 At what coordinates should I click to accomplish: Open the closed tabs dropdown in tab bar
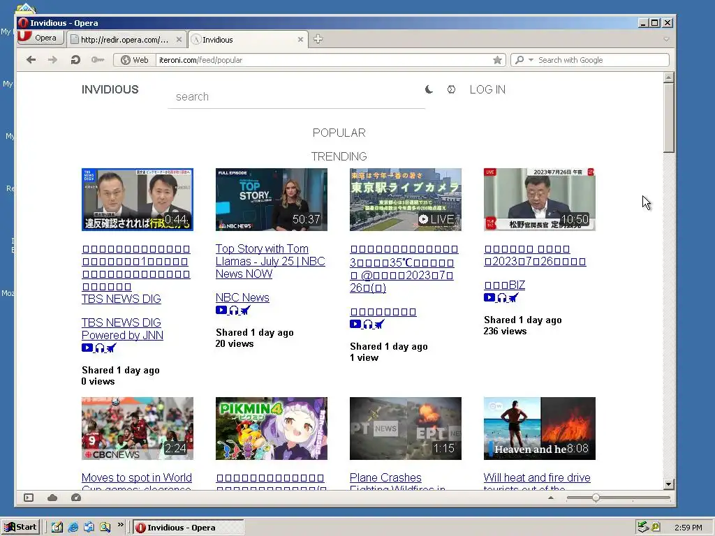coord(666,40)
